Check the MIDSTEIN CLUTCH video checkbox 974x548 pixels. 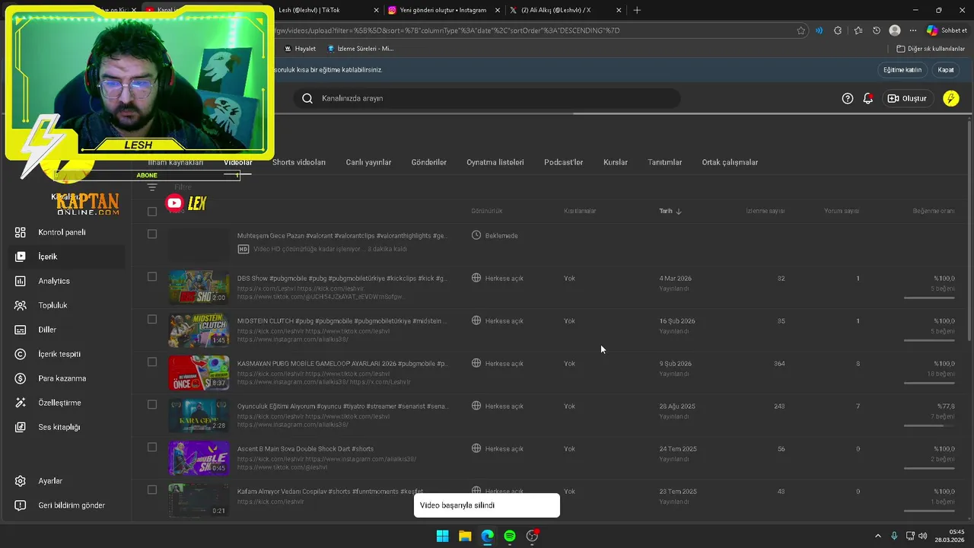click(x=152, y=319)
